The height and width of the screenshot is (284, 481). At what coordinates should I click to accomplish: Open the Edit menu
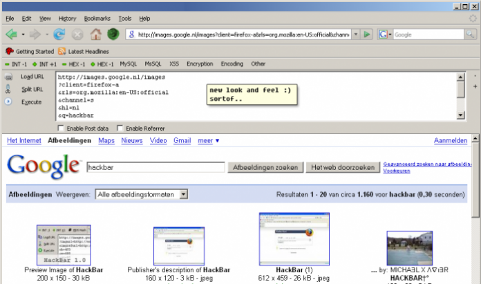tap(26, 19)
